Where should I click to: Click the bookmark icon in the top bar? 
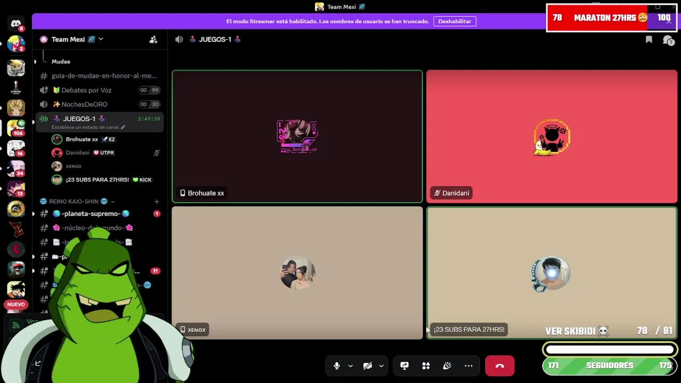point(649,39)
